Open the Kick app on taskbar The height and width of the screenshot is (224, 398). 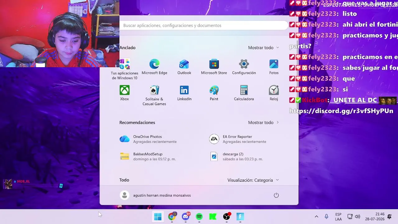pos(213,217)
